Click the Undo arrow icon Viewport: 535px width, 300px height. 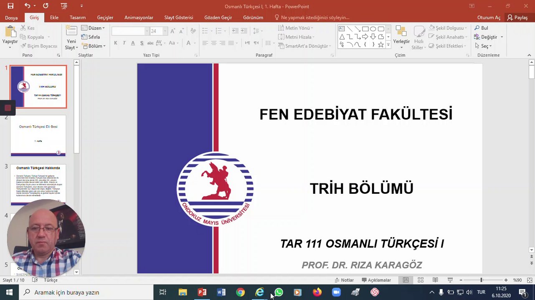click(27, 6)
